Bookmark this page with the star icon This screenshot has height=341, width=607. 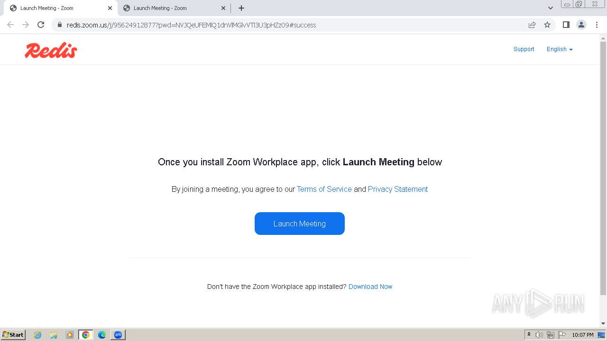[x=547, y=25]
